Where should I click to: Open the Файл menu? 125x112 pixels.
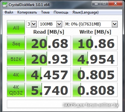tap(9, 12)
